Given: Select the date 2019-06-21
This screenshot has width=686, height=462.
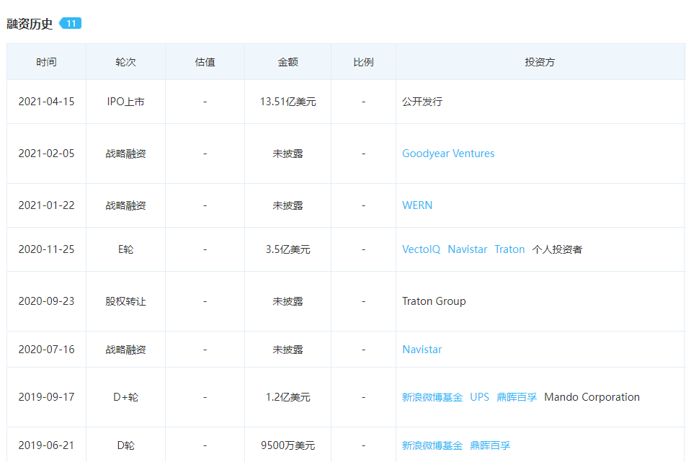Looking at the screenshot, I should [x=46, y=445].
